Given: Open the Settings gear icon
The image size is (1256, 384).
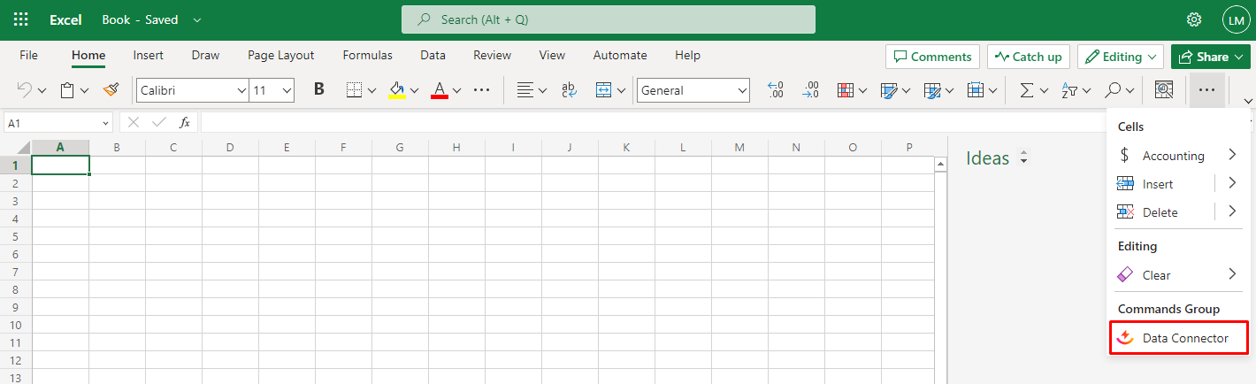Looking at the screenshot, I should coord(1194,19).
